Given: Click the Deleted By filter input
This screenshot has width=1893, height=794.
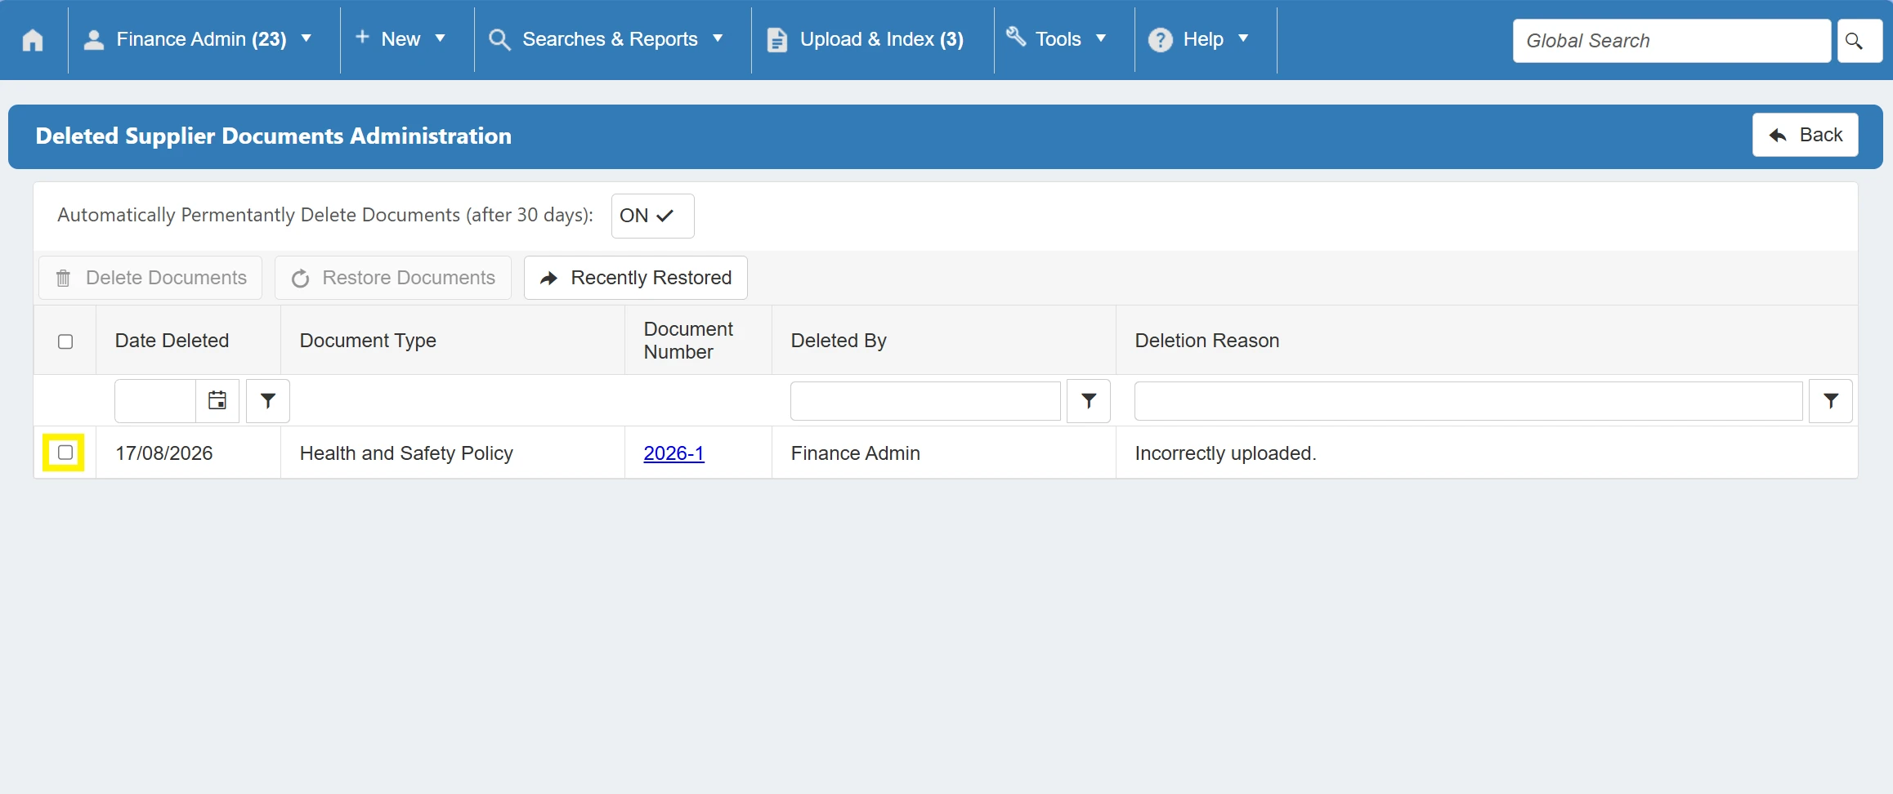Looking at the screenshot, I should [925, 400].
